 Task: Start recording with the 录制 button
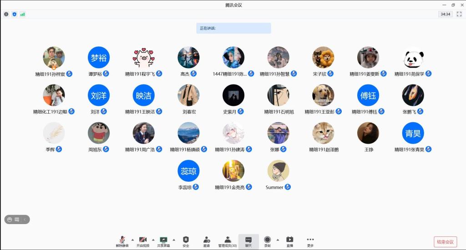coord(267,241)
